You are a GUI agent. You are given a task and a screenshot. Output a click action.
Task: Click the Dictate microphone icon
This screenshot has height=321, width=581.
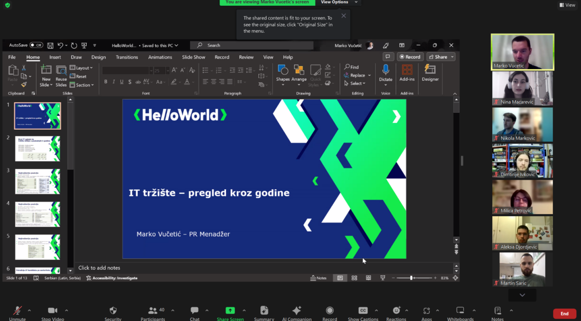386,70
